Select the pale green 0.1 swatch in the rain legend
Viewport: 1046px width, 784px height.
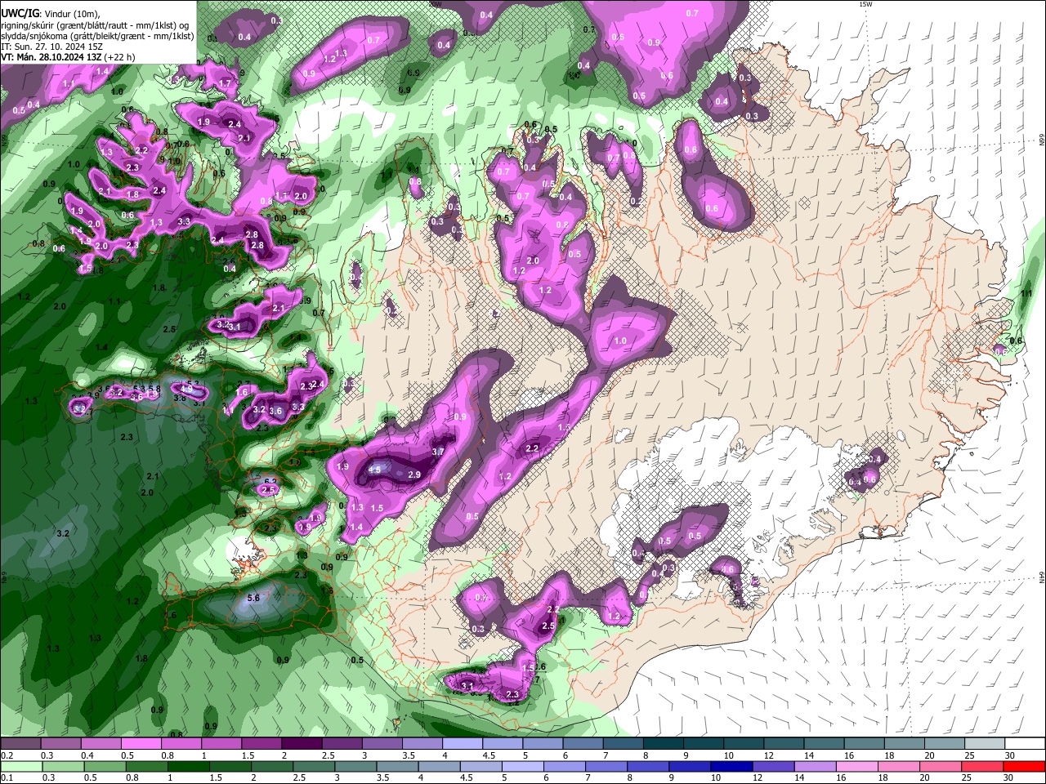tap(20, 767)
